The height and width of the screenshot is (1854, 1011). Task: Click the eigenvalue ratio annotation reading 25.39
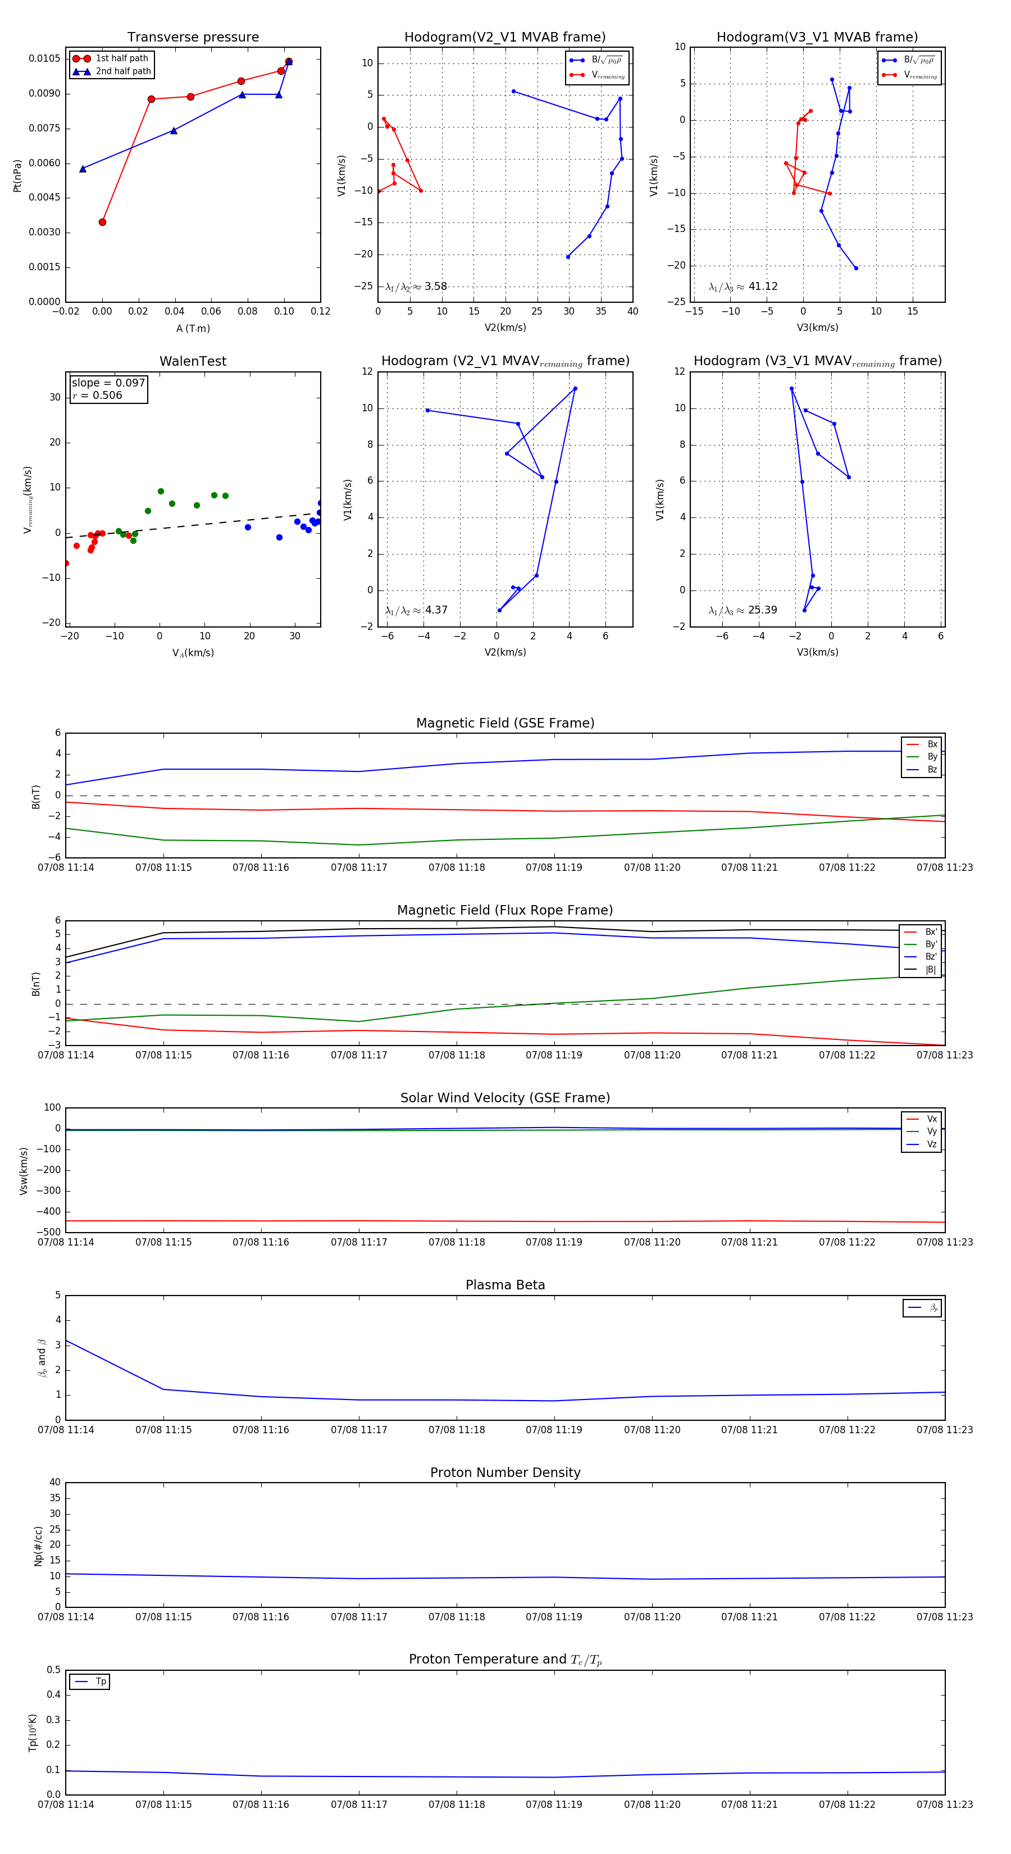click(743, 610)
